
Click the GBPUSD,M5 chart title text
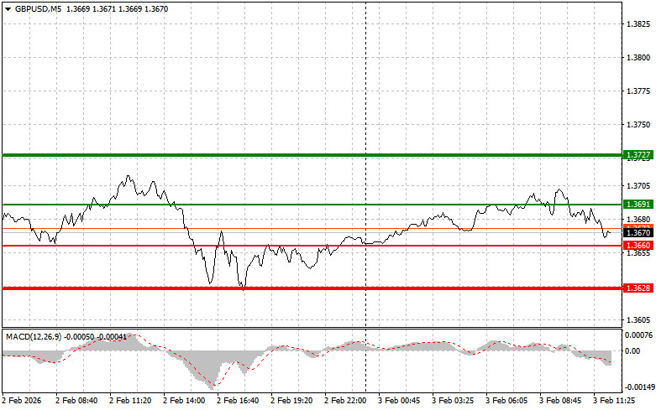click(x=38, y=8)
